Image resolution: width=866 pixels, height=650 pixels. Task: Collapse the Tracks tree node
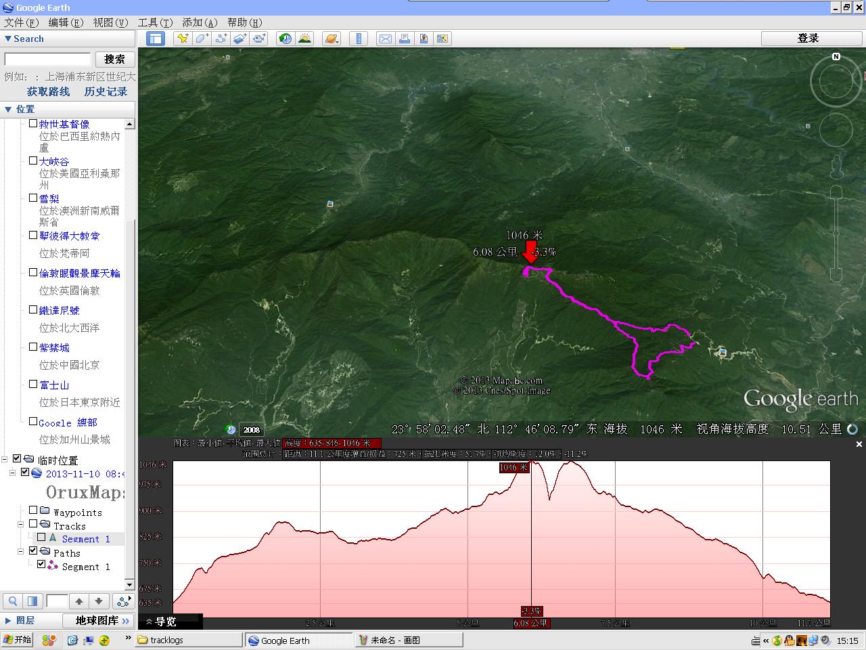point(20,524)
